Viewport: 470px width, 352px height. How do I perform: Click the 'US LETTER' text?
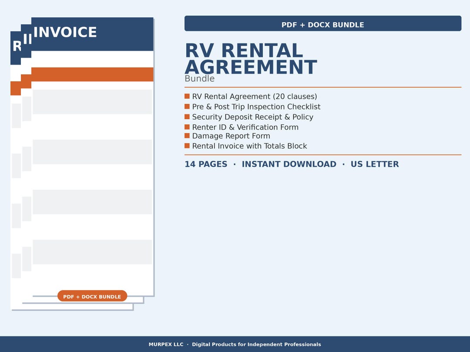375,164
